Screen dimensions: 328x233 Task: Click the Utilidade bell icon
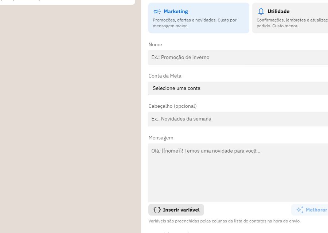point(261,11)
